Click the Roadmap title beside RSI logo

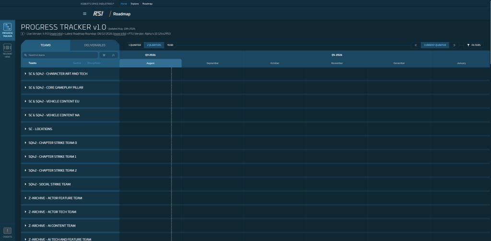[x=122, y=14]
